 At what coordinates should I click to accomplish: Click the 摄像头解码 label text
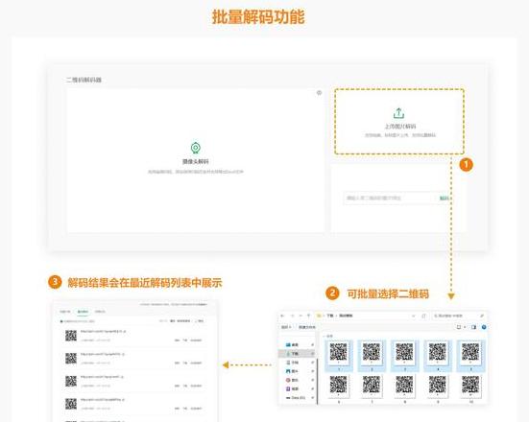pyautogui.click(x=196, y=161)
